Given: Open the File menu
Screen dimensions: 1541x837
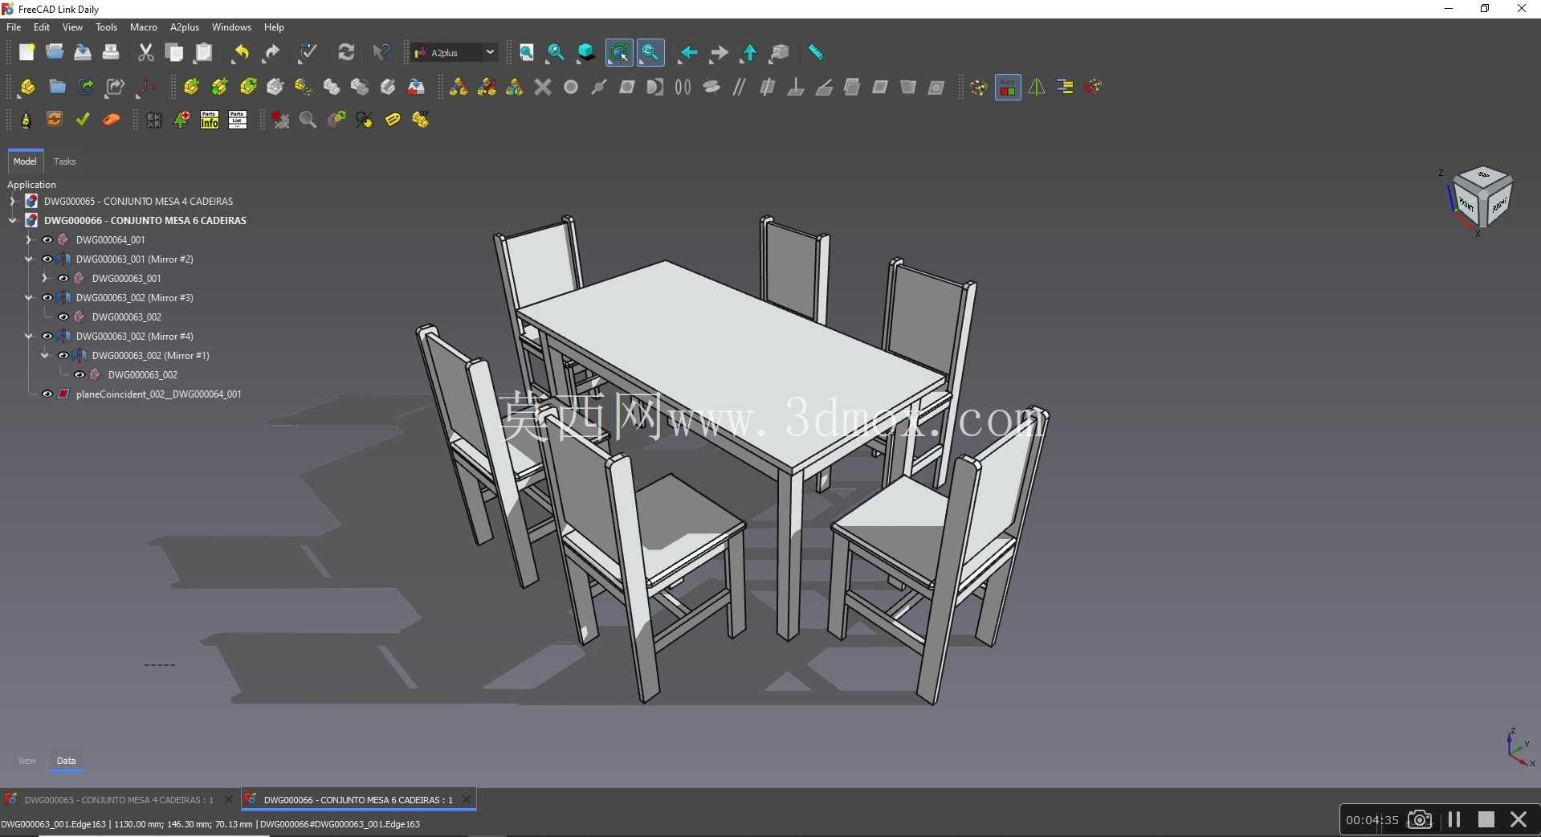Looking at the screenshot, I should 14,27.
